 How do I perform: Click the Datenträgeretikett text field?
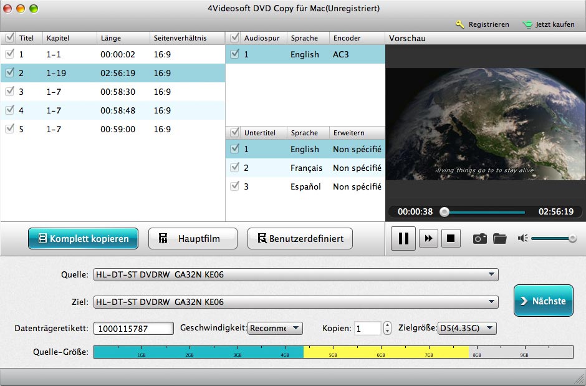(x=133, y=329)
